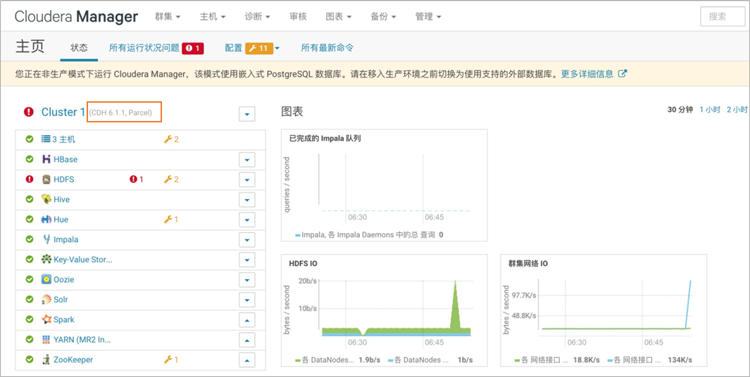Open the Impala service link
This screenshot has height=377, width=750.
(66, 239)
